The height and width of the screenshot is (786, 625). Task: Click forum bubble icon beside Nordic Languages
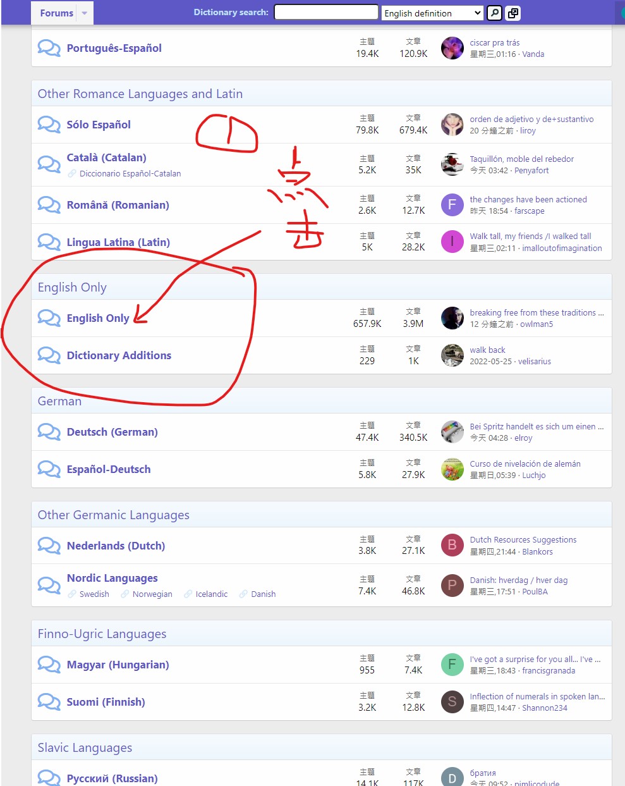49,585
